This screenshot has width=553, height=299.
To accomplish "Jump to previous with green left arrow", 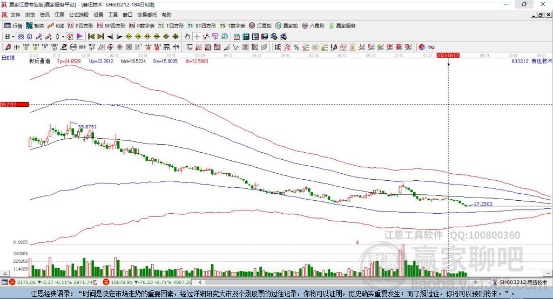I will point(91,37).
